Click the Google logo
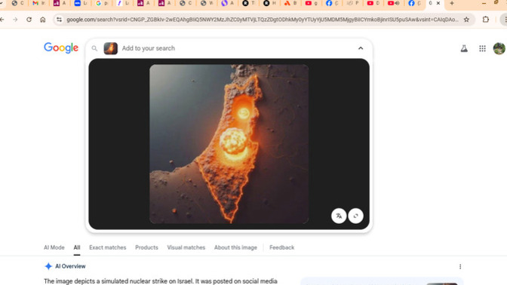This screenshot has height=285, width=507. coord(61,47)
